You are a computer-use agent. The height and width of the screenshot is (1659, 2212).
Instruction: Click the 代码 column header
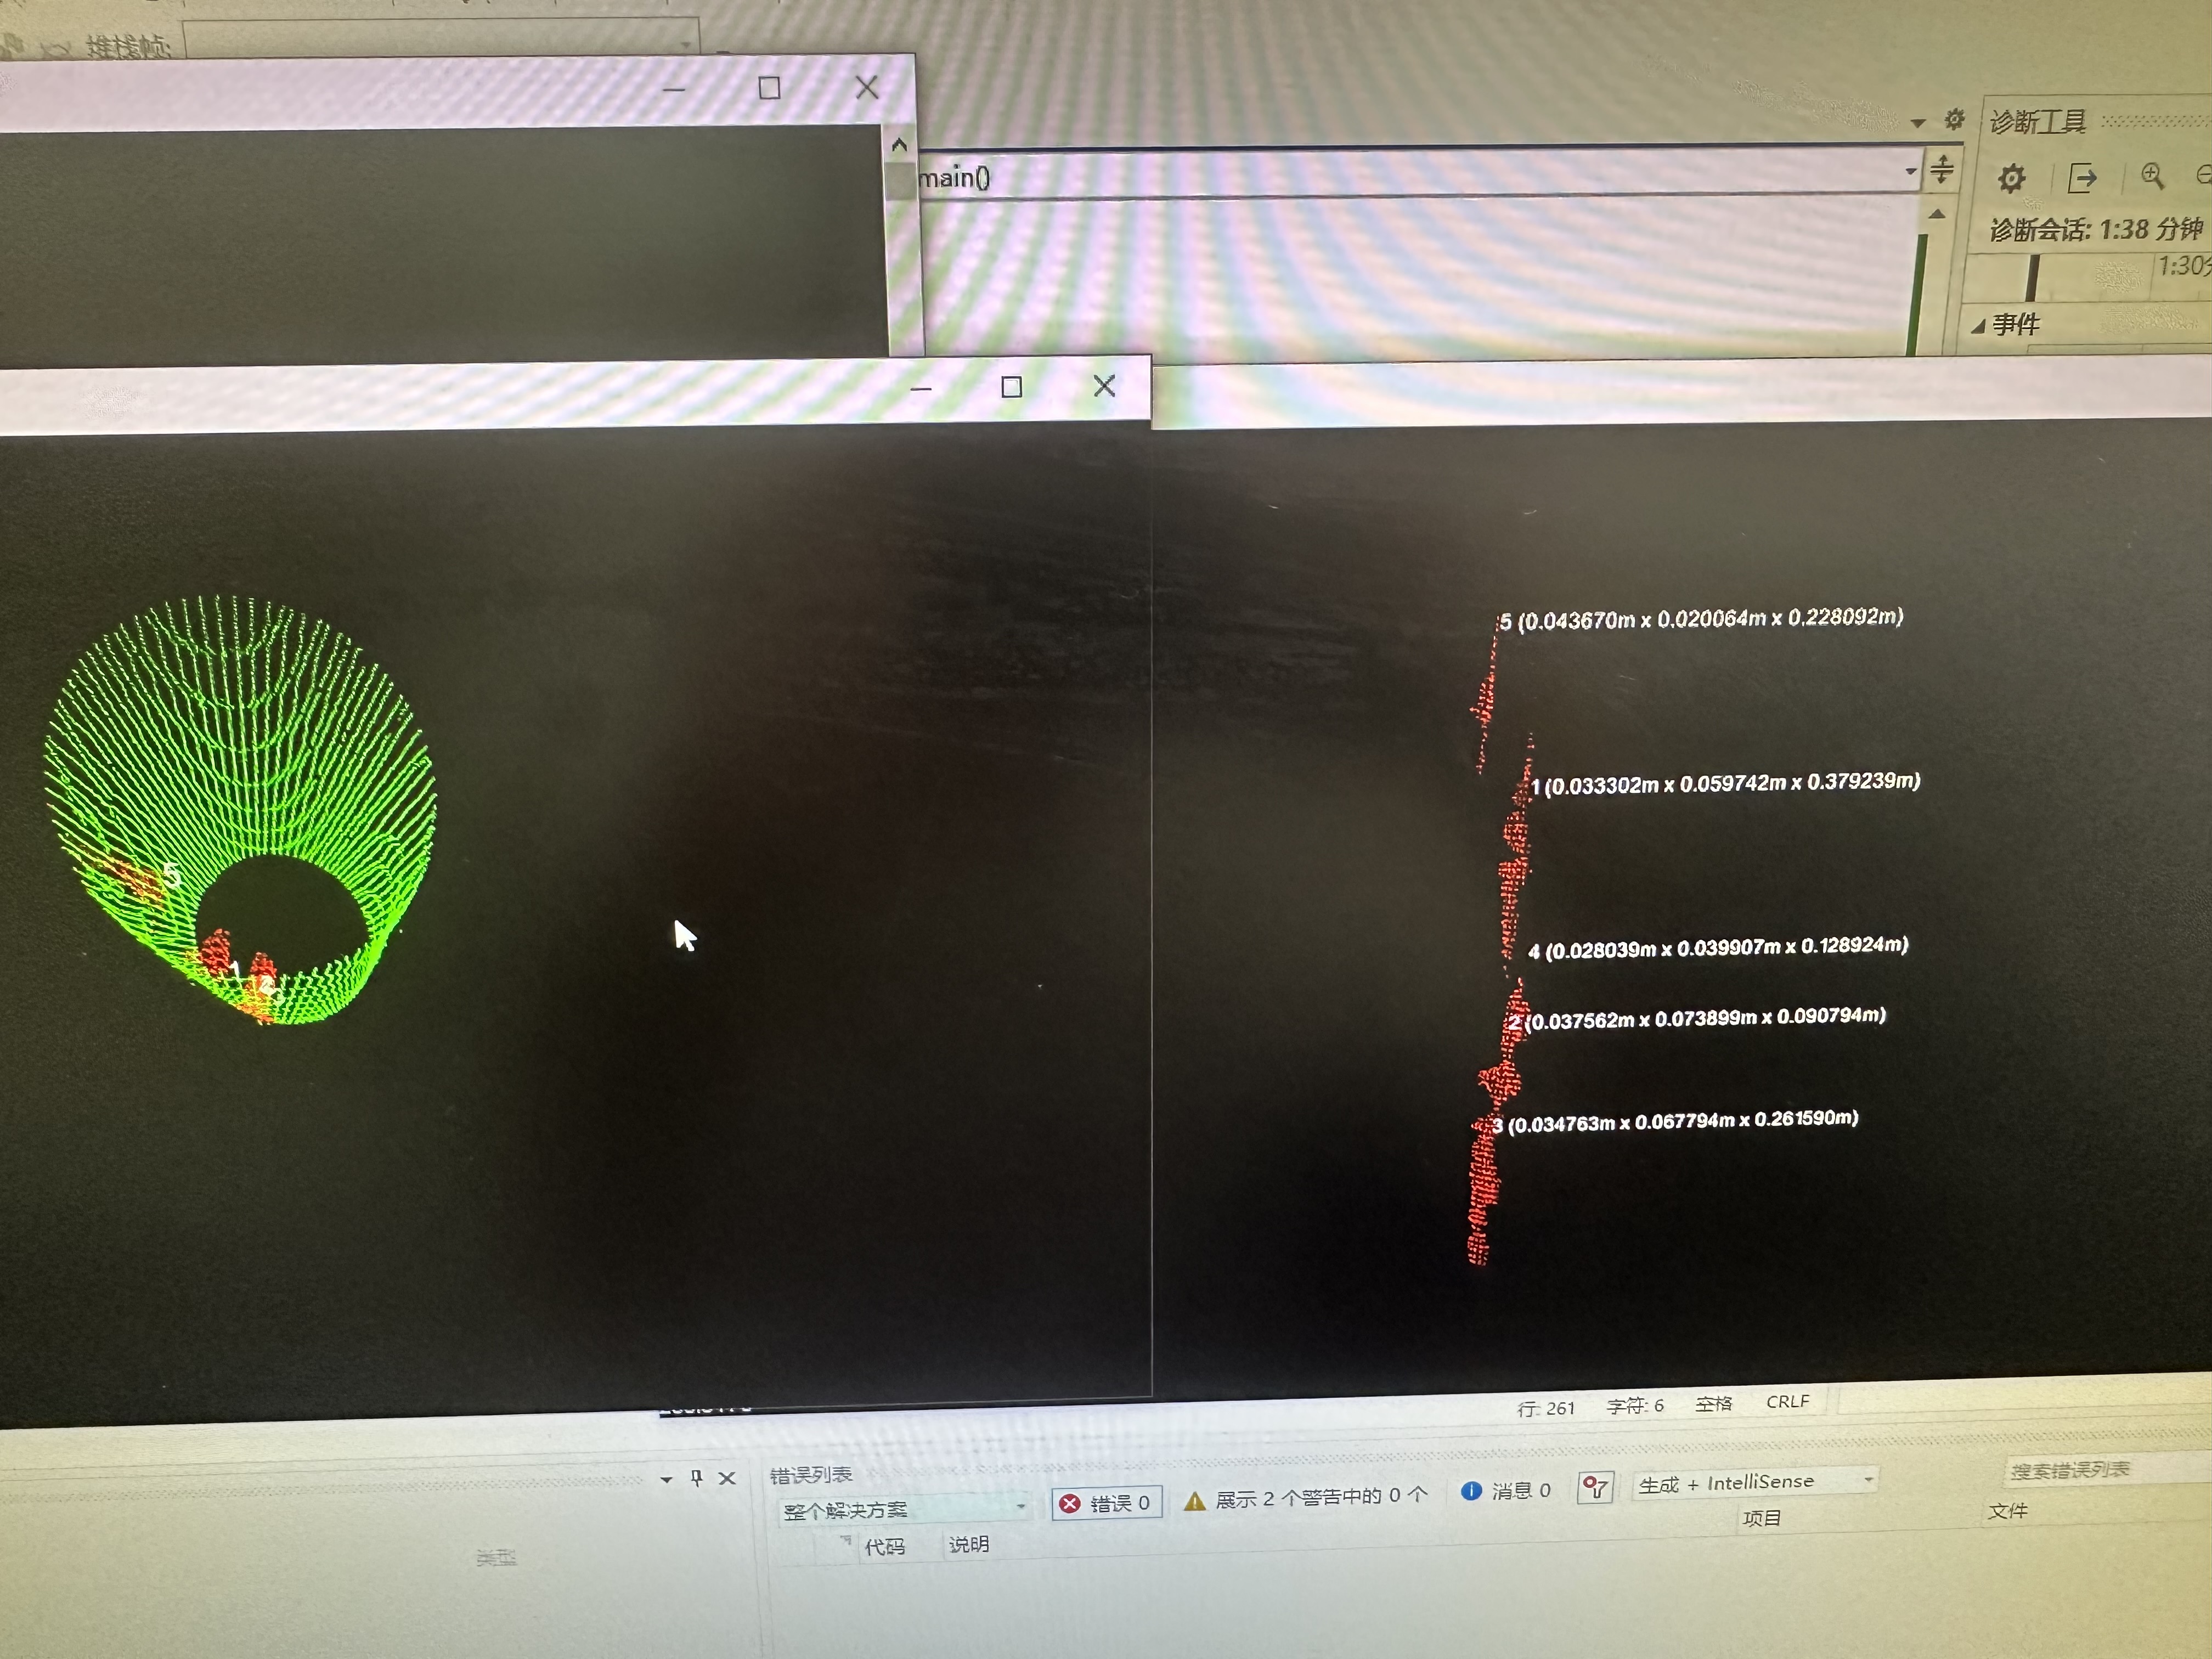point(884,1546)
